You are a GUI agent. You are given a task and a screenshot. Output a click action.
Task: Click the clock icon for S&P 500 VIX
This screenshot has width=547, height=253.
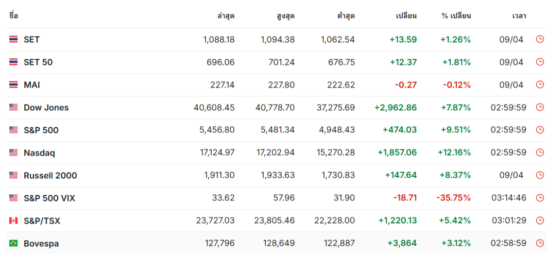[540, 198]
